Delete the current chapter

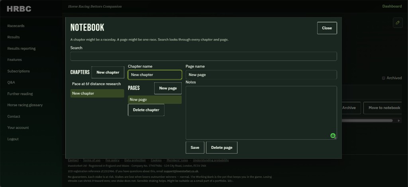(146, 110)
